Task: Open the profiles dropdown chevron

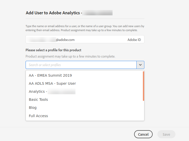Action: tap(140, 65)
